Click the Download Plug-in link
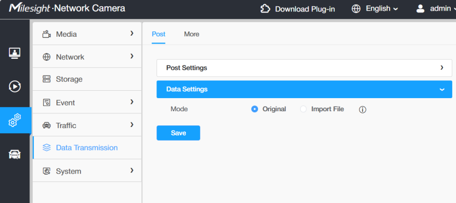Image resolution: width=456 pixels, height=203 pixels. click(x=305, y=9)
